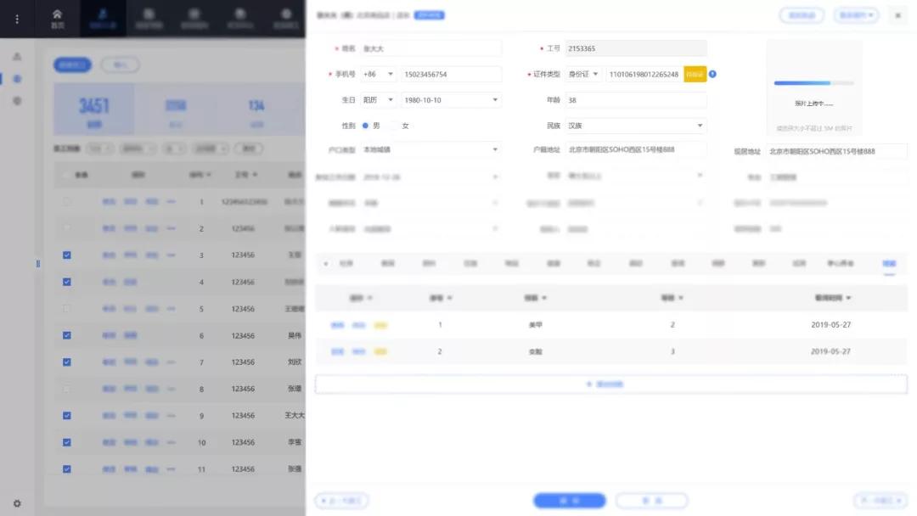Click the ellipsis more icon in row 1
This screenshot has width=917, height=516.
point(171,202)
